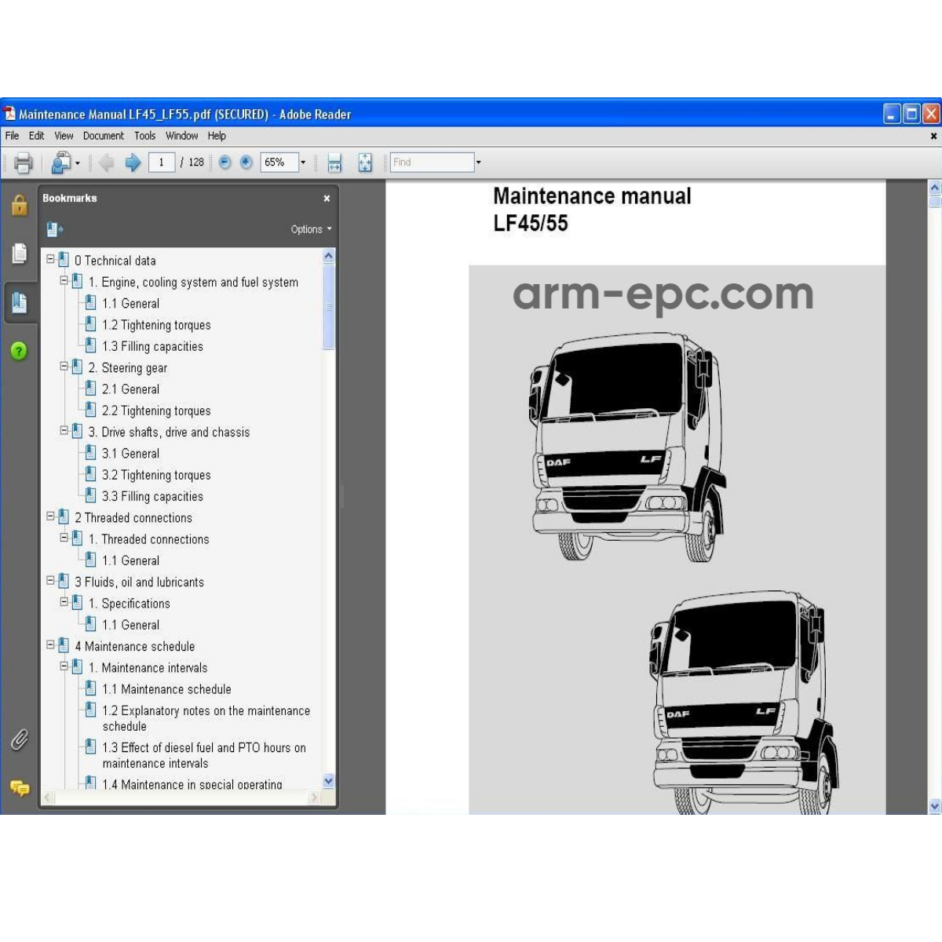Click the page number input field

coord(162,162)
